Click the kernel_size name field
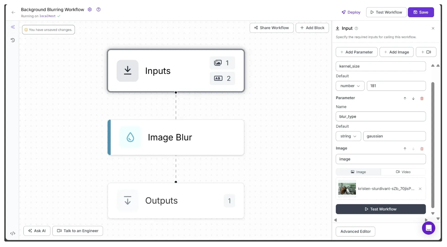This screenshot has height=247, width=447. coord(381,66)
